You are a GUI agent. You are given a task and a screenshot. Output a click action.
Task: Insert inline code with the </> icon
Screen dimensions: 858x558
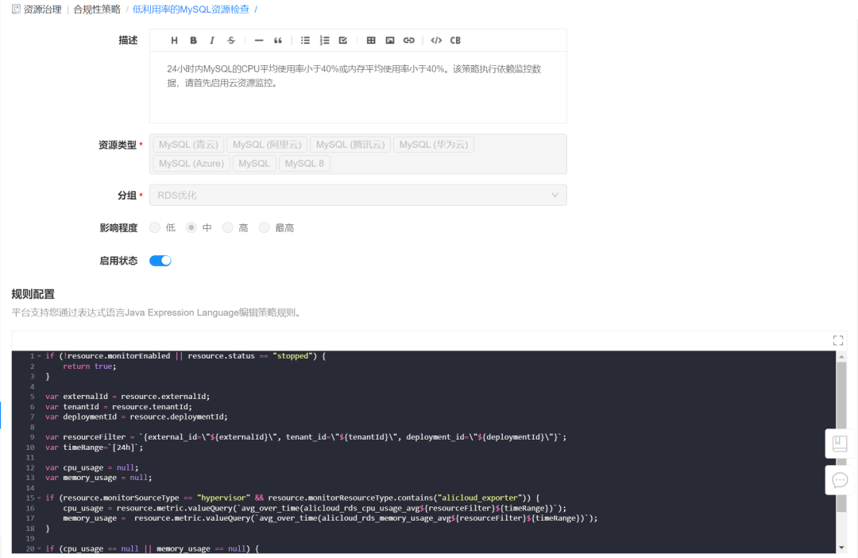tap(436, 41)
